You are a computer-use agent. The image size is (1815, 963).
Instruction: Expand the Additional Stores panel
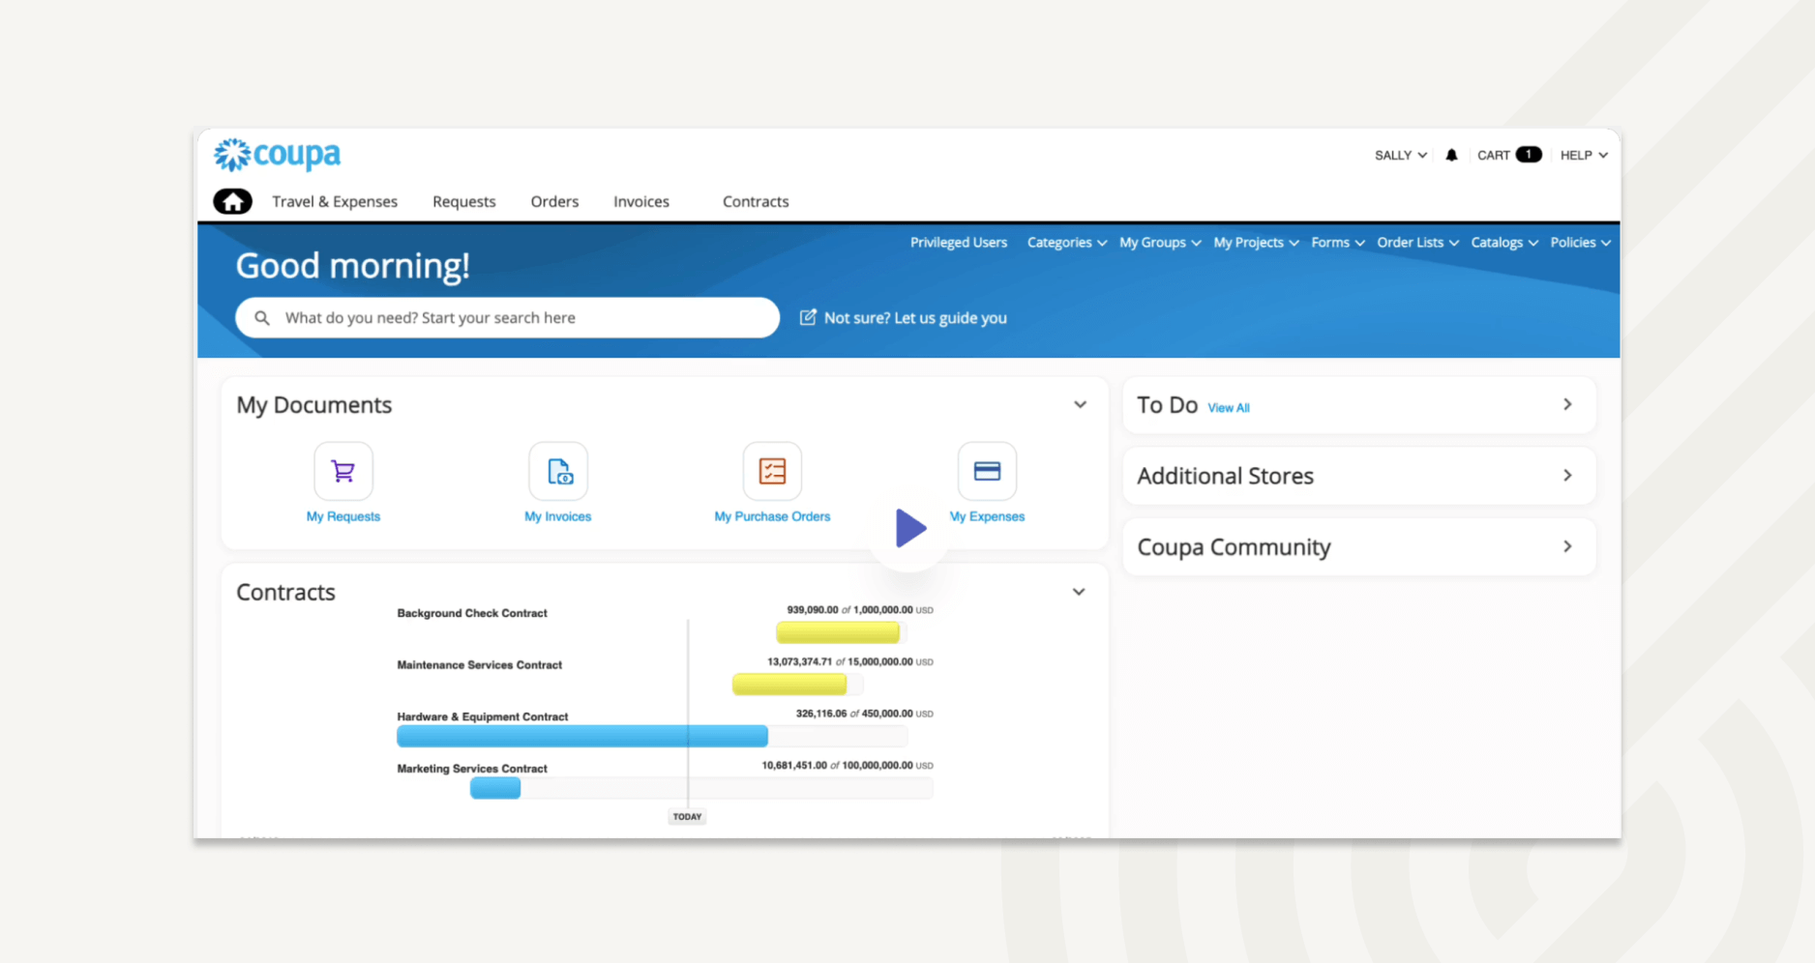(1567, 476)
